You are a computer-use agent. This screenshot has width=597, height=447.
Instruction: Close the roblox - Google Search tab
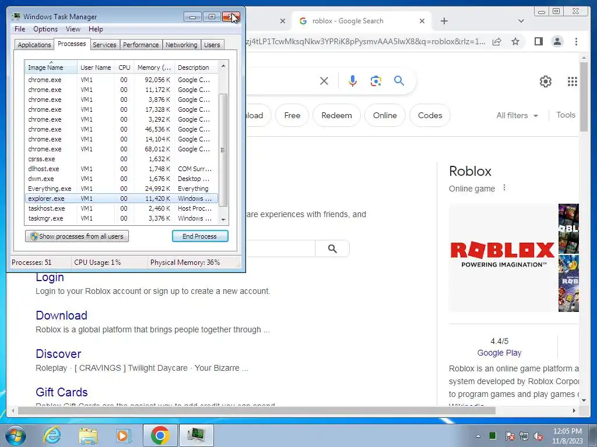(x=422, y=21)
